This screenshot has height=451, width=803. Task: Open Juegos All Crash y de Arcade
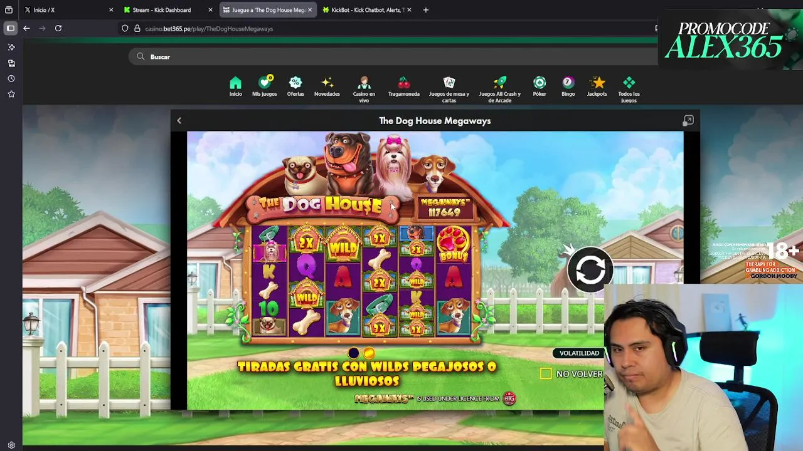499,90
